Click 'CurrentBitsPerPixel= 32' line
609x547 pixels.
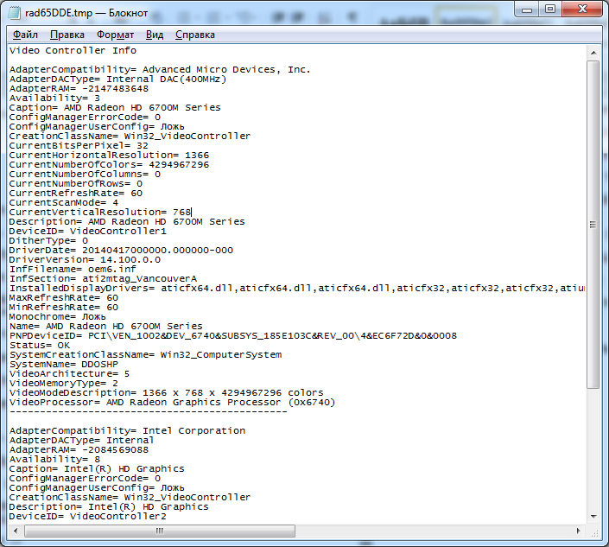[x=79, y=146]
